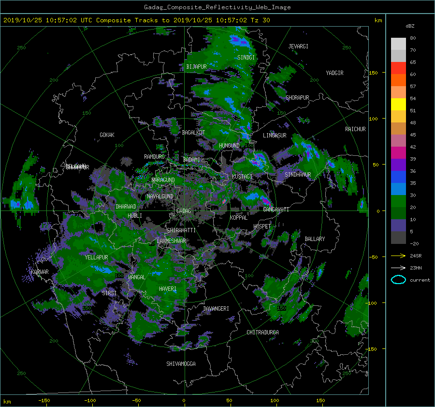Click the cyan current ellipse legend icon
This screenshot has height=407, width=435.
point(398,280)
